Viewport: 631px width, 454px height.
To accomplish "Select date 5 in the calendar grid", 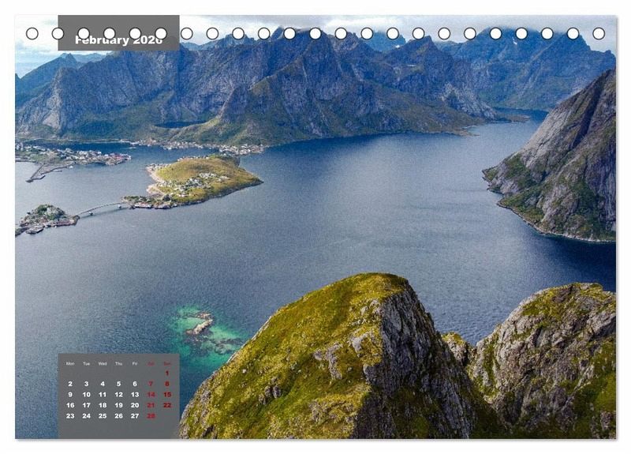I will click(x=119, y=384).
